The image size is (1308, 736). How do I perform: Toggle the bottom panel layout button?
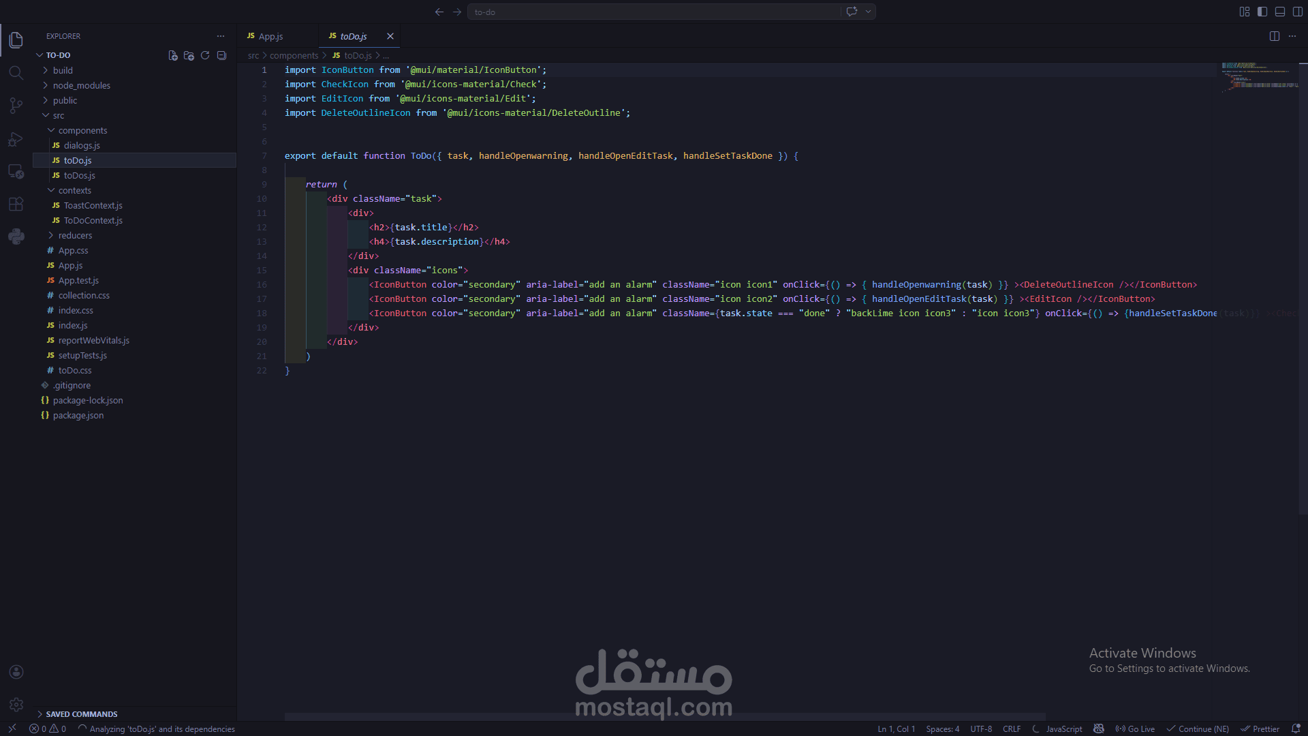click(1280, 12)
